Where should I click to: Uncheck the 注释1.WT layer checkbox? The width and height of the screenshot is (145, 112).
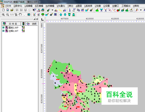tap(3, 31)
